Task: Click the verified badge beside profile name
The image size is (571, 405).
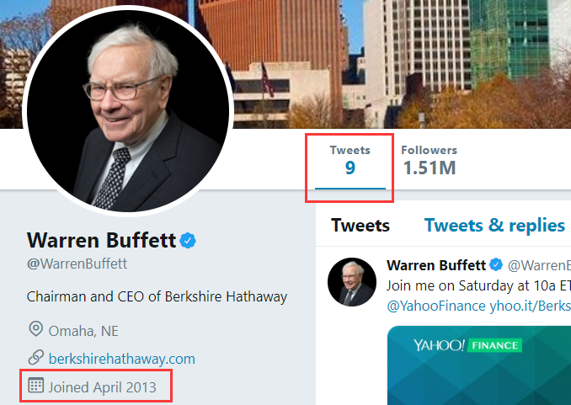Action: click(188, 241)
